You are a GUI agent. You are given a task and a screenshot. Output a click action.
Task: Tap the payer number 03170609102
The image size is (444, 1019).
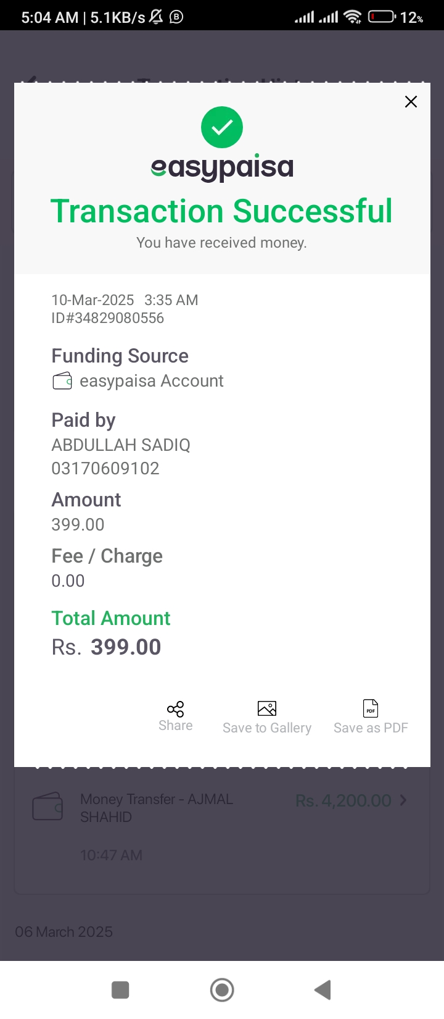point(105,469)
